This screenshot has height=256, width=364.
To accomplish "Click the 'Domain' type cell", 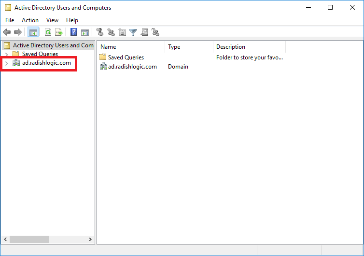I will tap(178, 67).
